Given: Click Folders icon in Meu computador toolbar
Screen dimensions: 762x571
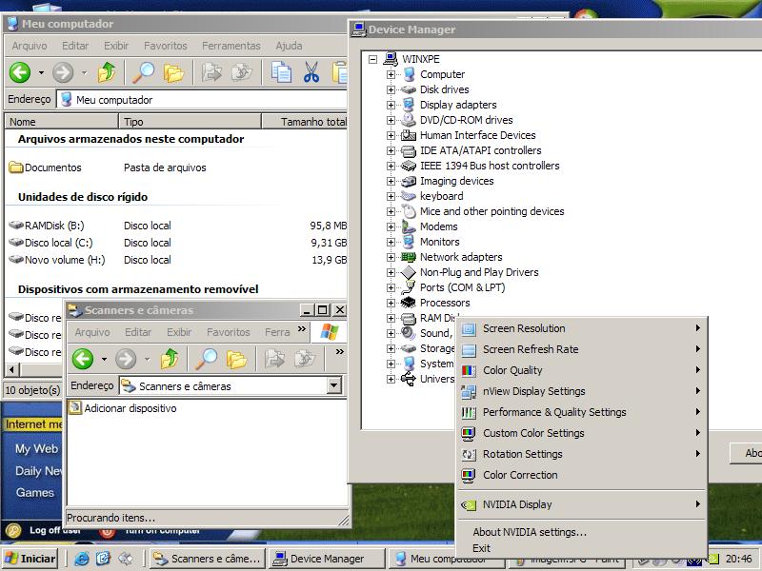Looking at the screenshot, I should [x=173, y=73].
